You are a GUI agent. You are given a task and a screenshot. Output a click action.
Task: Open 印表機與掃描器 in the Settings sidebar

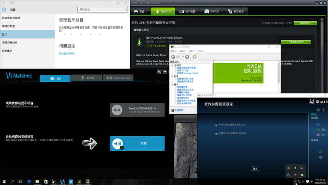[27, 18]
